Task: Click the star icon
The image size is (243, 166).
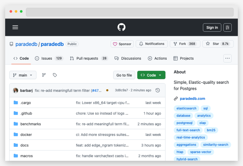Action: 208,44
